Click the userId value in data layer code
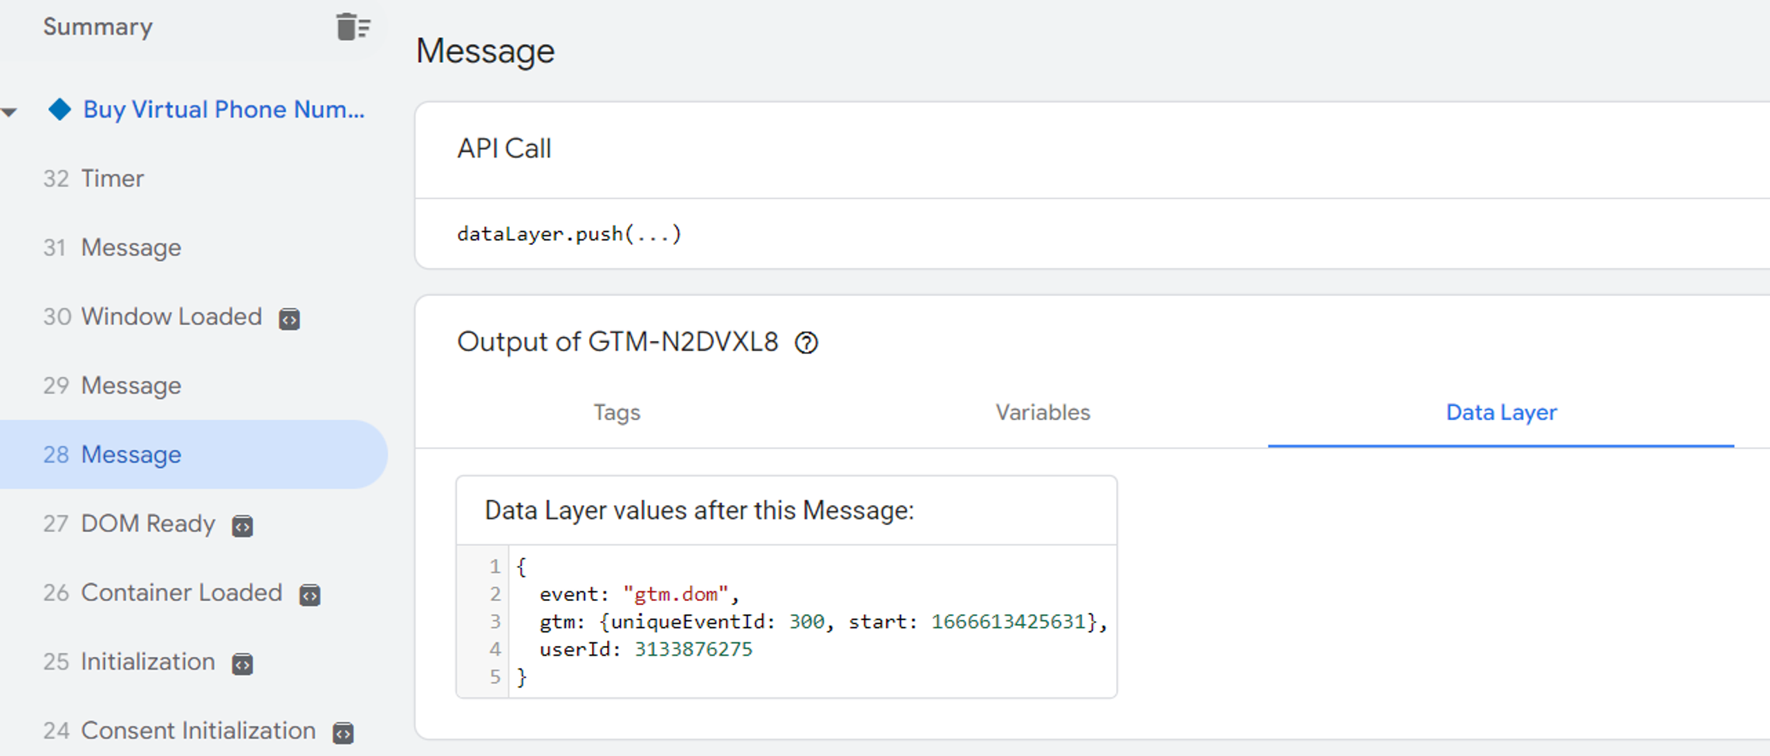1770x756 pixels. tap(693, 649)
